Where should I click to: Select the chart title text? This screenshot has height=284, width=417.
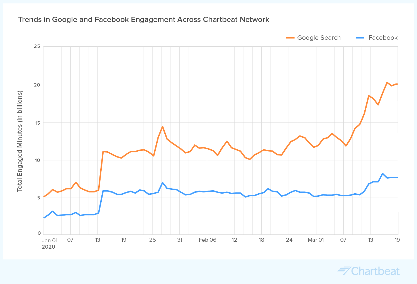click(144, 20)
